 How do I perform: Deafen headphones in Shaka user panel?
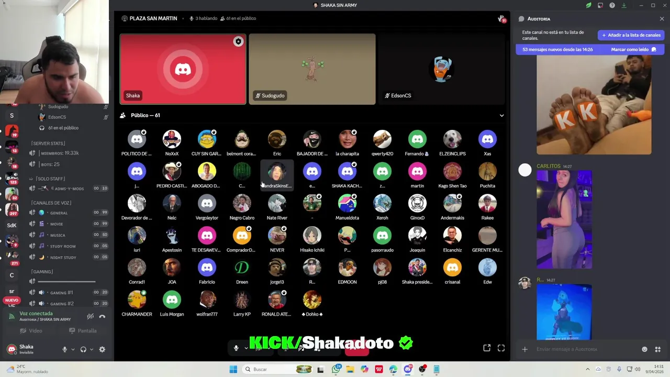pos(83,349)
